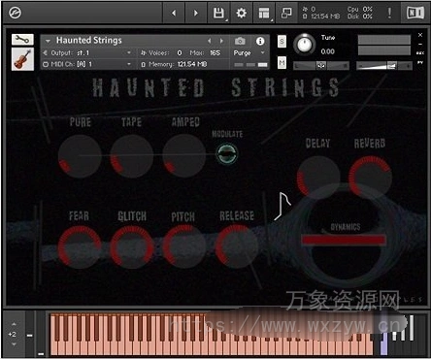Shift keyboard octave up arrow

tap(14, 324)
